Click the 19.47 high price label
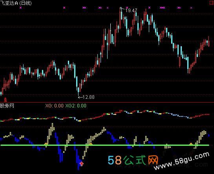214x174 pixels. pyautogui.click(x=131, y=11)
